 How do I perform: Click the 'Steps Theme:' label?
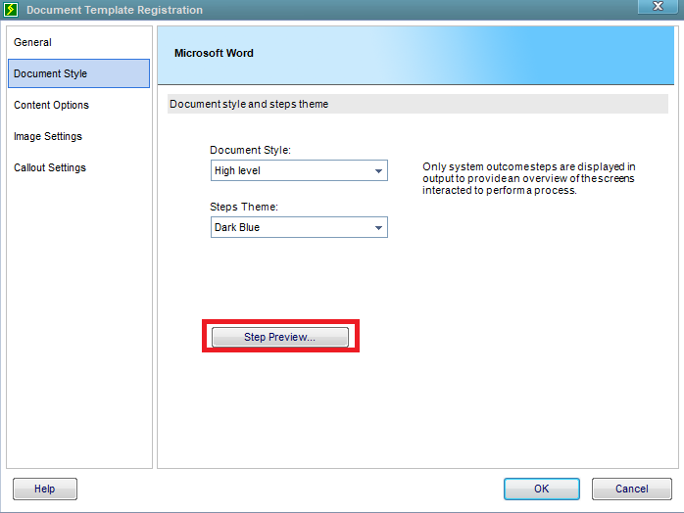(244, 207)
